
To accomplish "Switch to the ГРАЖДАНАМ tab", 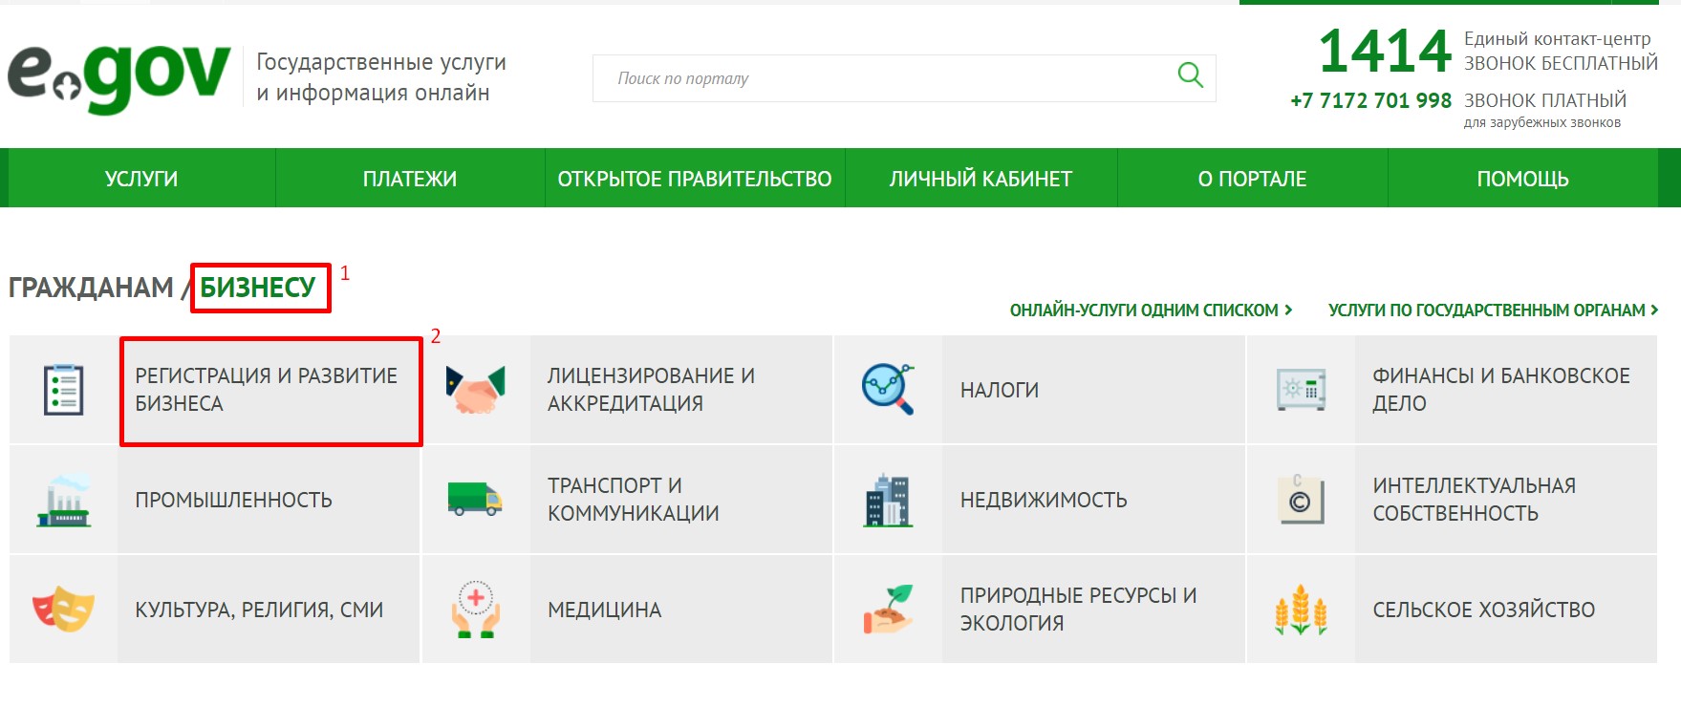I will click(x=91, y=288).
